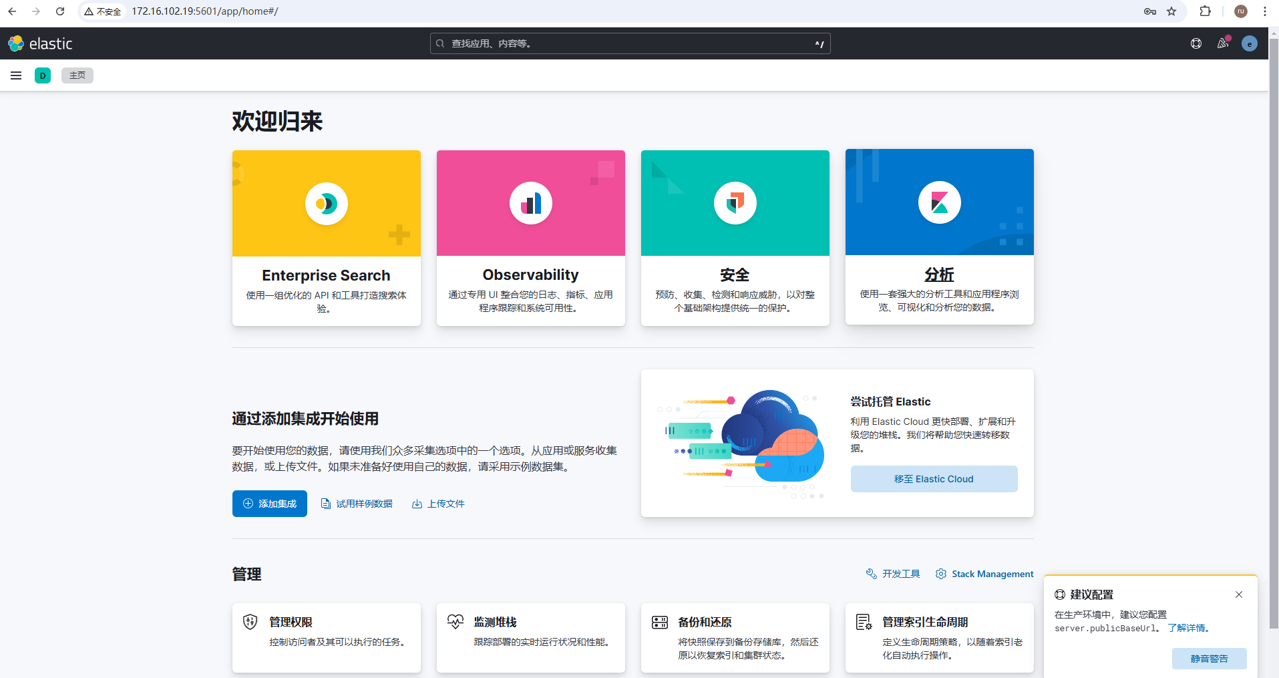Image resolution: width=1279 pixels, height=678 pixels.
Task: Click the Chrome profile avatar
Action: [1241, 11]
